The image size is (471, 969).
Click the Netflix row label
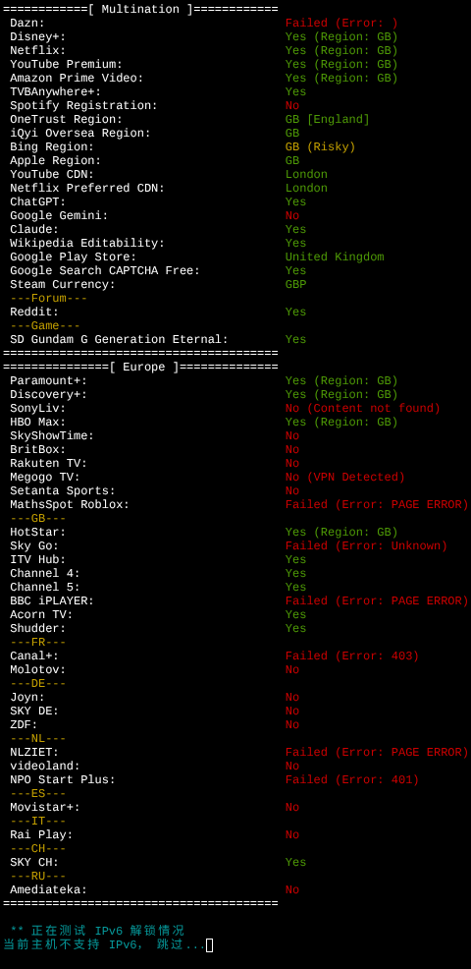37,51
